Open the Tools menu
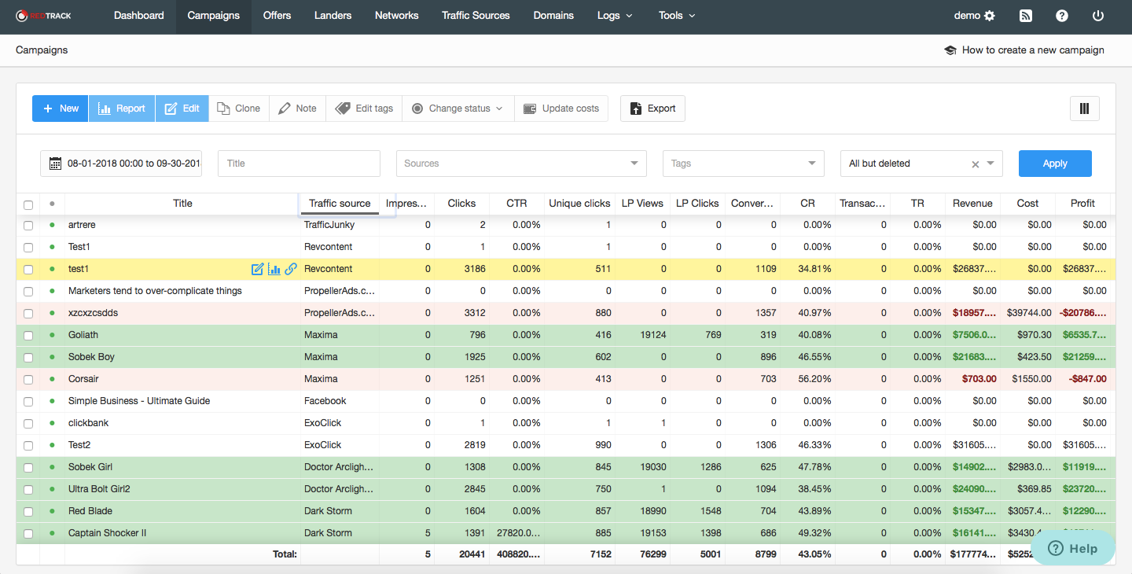1132x574 pixels. tap(676, 16)
